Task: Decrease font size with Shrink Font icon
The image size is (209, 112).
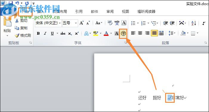Action: pos(88,23)
